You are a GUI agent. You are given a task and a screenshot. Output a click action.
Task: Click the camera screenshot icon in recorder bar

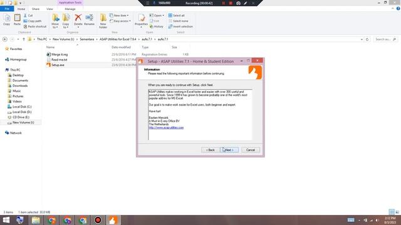point(238,3)
